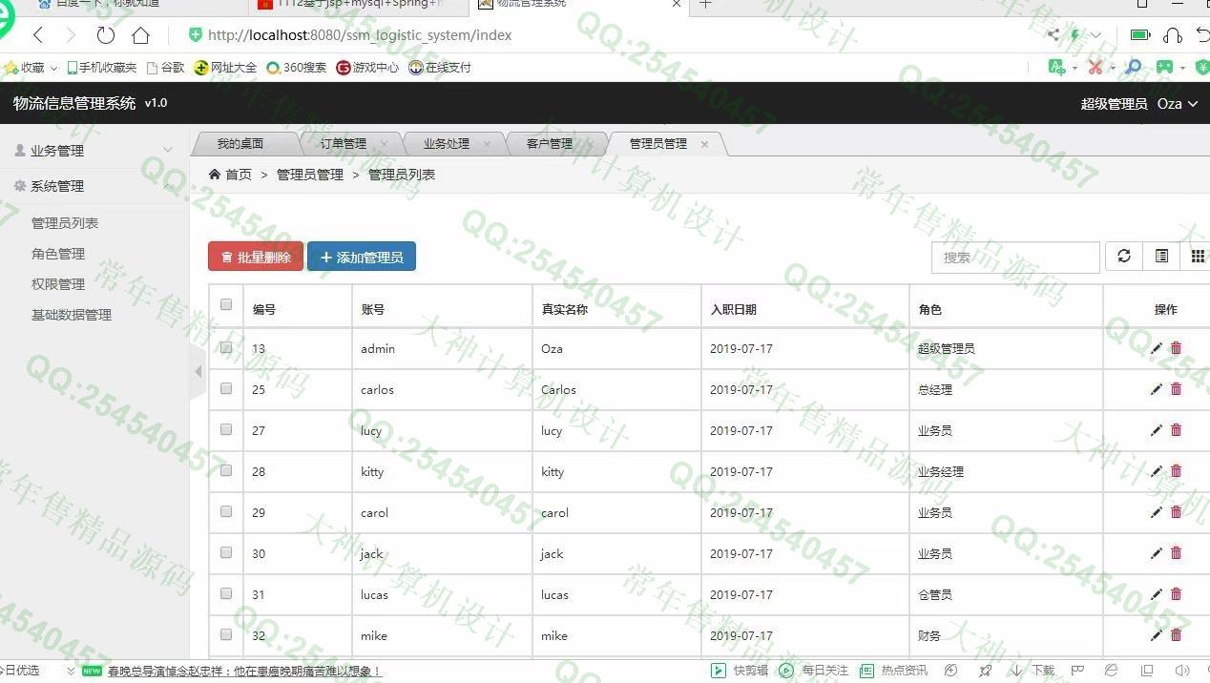Check the box for the mike row

[x=226, y=634]
